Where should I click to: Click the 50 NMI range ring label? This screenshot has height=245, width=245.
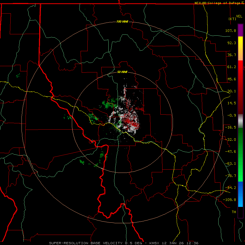click(x=122, y=72)
